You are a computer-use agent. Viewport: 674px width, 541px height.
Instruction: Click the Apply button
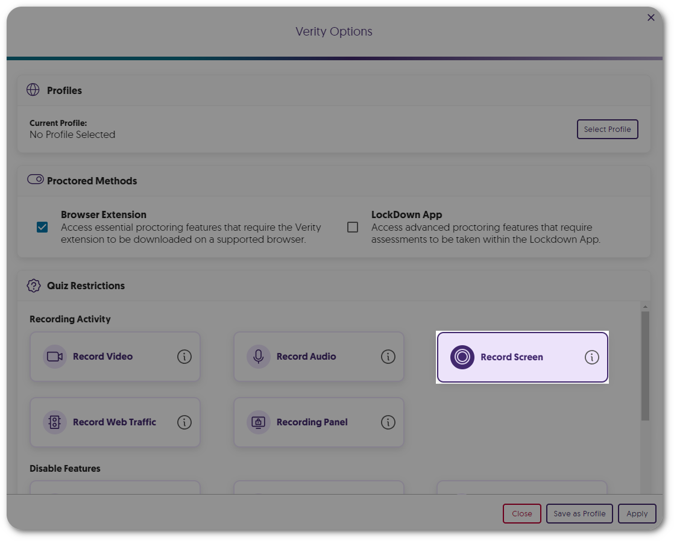(x=637, y=513)
